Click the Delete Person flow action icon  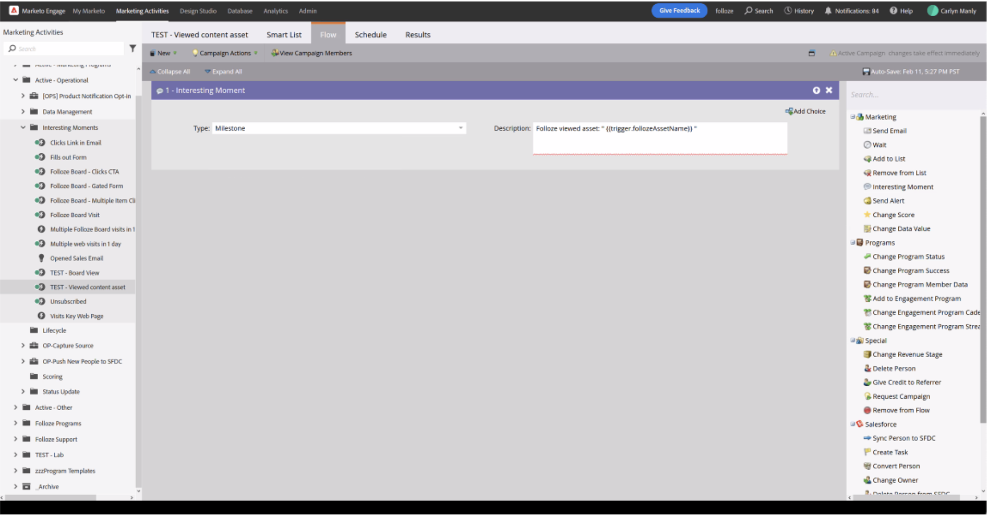tap(867, 369)
